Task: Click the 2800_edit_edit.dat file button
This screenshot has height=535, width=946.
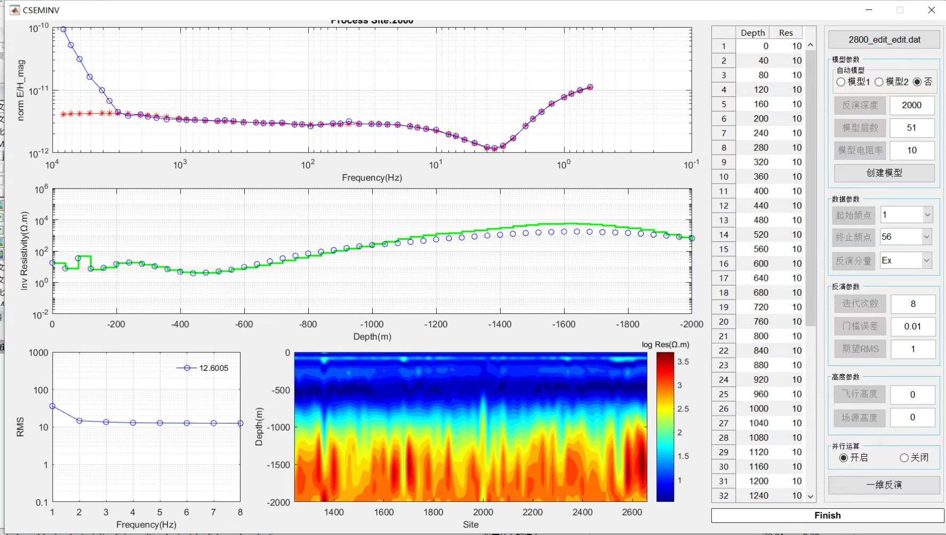Action: click(884, 39)
